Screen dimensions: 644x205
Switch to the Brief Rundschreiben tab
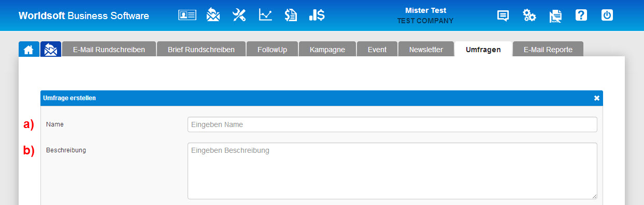201,50
